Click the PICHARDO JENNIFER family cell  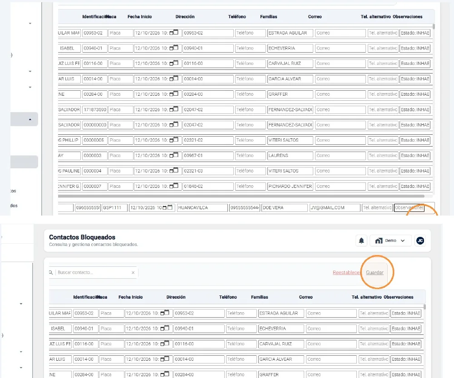click(x=290, y=186)
